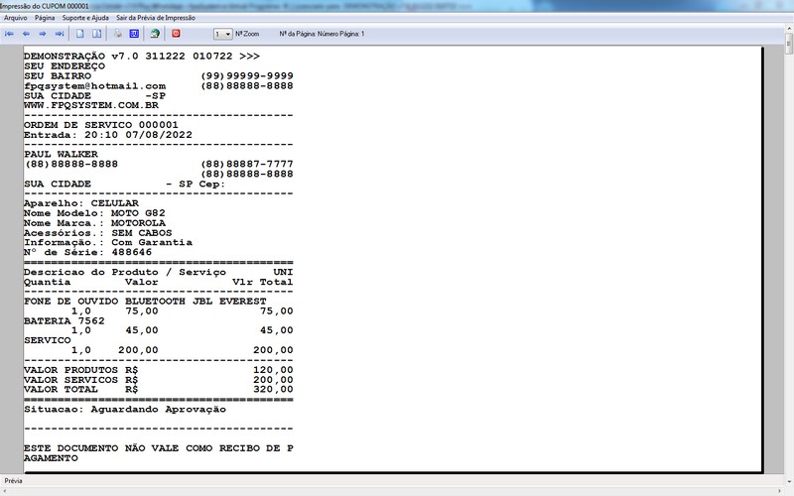Click the 'ORDEM DE SERVICO 000001' line
This screenshot has width=794, height=496.
tap(101, 125)
